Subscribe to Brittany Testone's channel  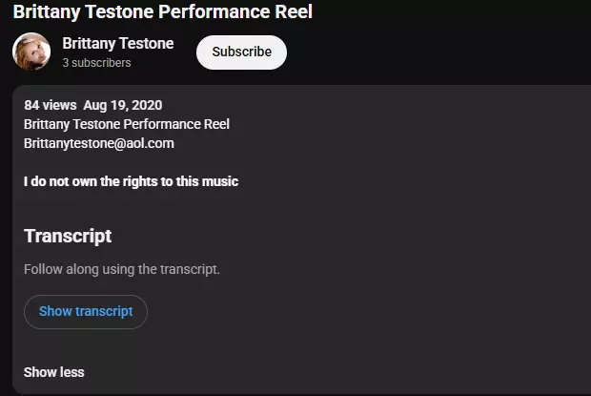tap(241, 52)
